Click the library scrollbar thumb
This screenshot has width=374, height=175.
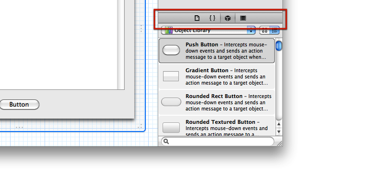279,46
